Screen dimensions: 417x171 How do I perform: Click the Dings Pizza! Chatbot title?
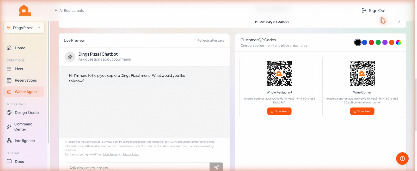pos(98,54)
